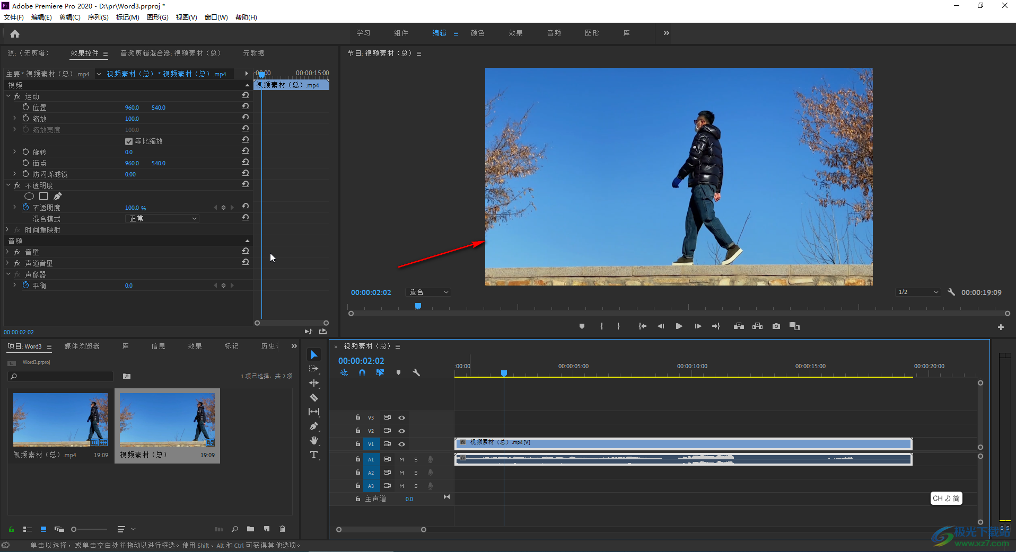Viewport: 1016px width, 552px height.
Task: Expand the 时间重映射 effect section
Action: coord(8,230)
